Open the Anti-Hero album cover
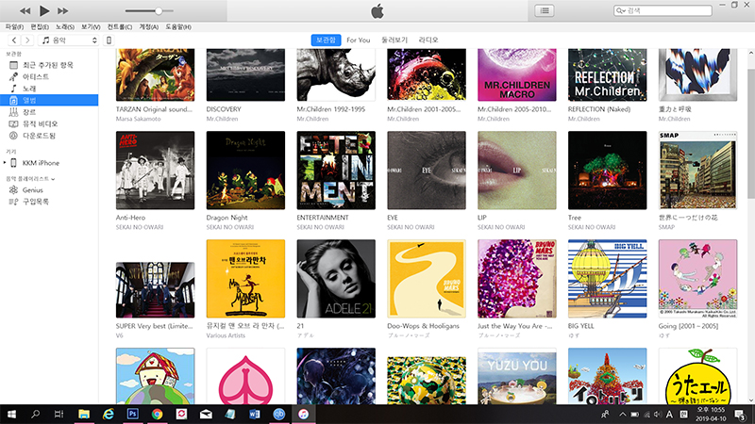Viewport: 755px width, 424px height. coord(155,171)
